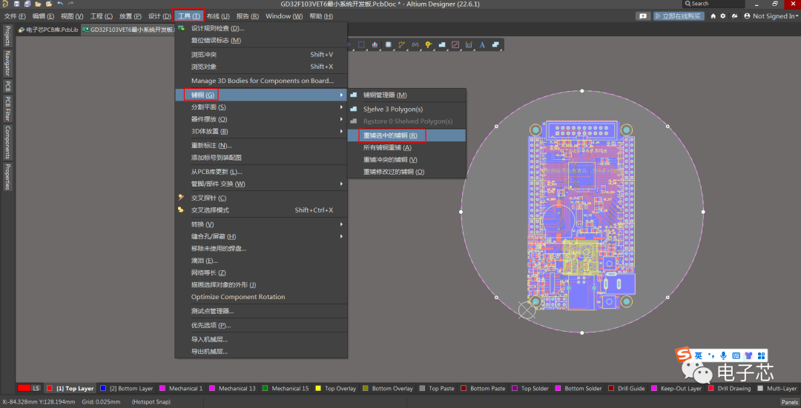This screenshot has height=408, width=801.
Task: Open the 放置 (P) menu
Action: pyautogui.click(x=131, y=16)
